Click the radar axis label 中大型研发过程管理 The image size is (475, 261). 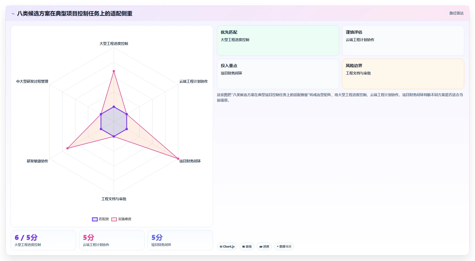point(32,81)
